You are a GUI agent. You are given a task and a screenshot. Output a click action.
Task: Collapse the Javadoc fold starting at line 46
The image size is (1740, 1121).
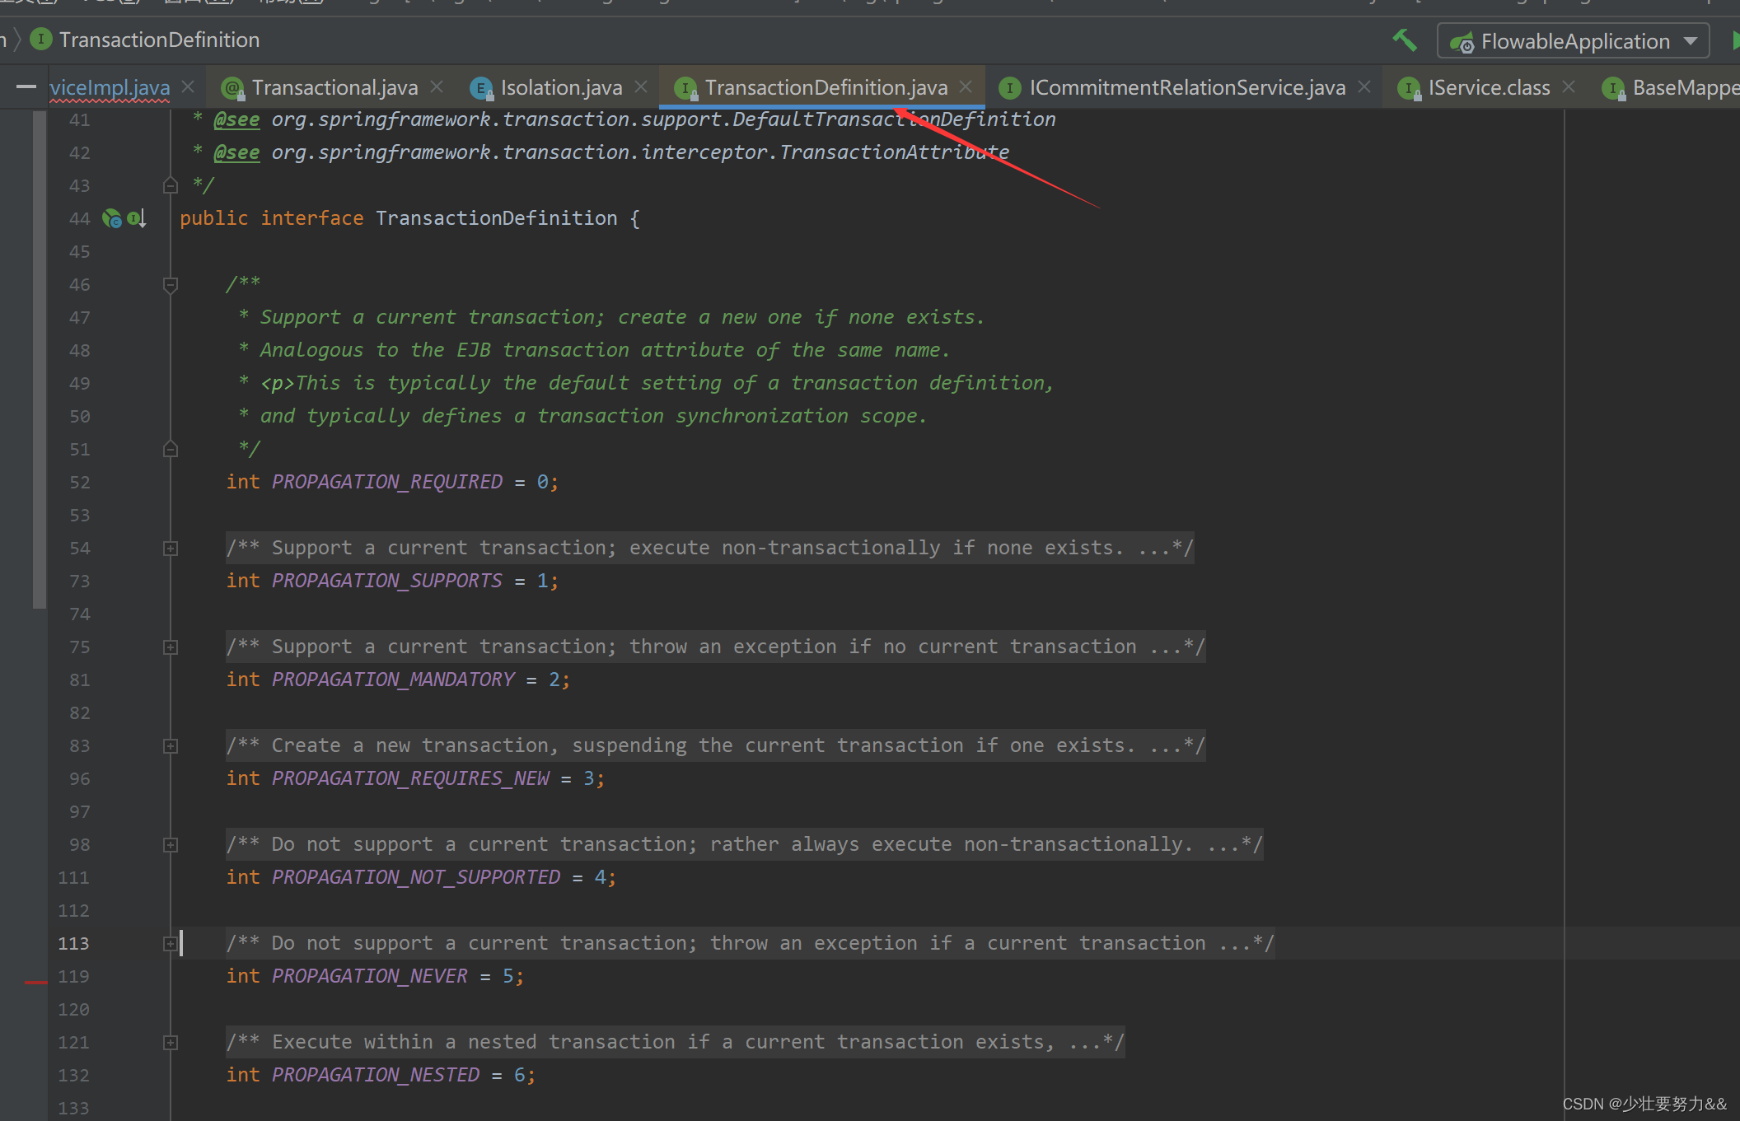click(x=171, y=285)
